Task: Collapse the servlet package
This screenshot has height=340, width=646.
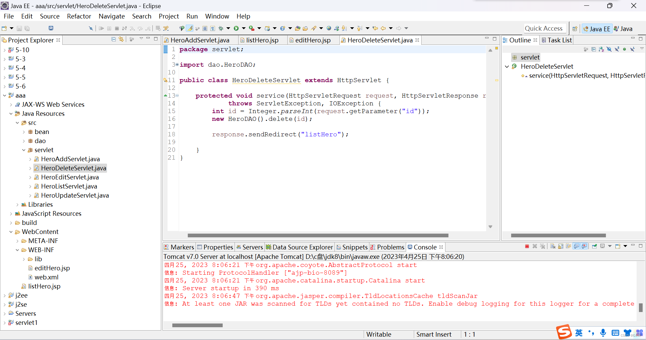Action: tap(24, 150)
